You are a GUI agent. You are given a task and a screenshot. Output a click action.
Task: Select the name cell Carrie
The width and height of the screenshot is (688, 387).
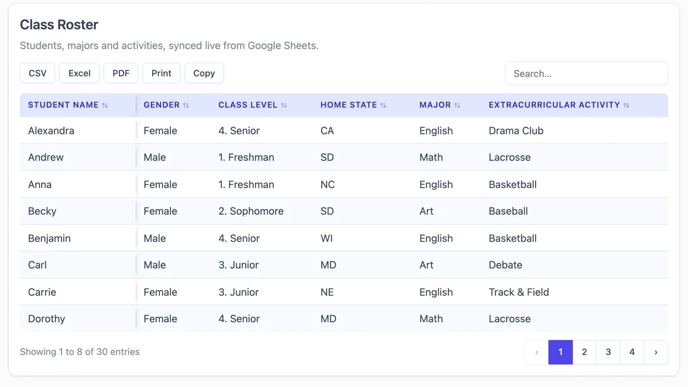(42, 292)
